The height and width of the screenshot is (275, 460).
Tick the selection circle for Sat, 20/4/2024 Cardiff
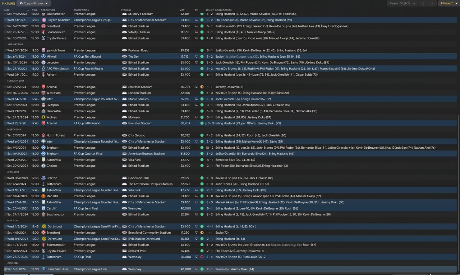5,208
